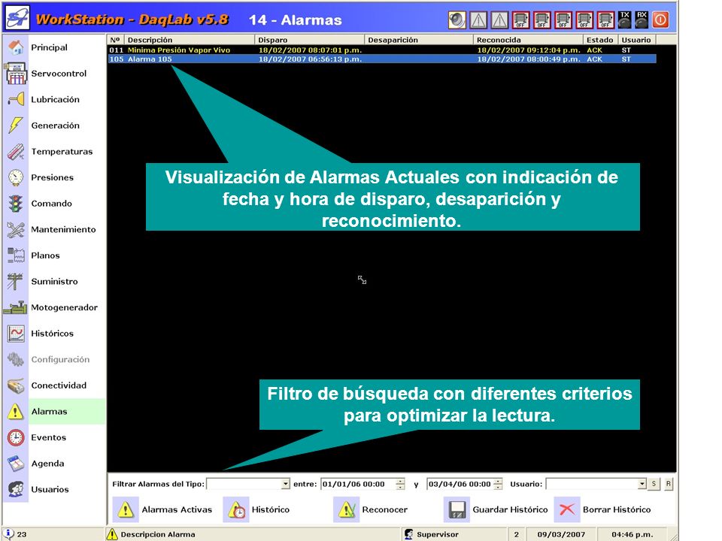Open the Generación lightning bolt section
The width and height of the screenshot is (722, 541).
(54, 125)
